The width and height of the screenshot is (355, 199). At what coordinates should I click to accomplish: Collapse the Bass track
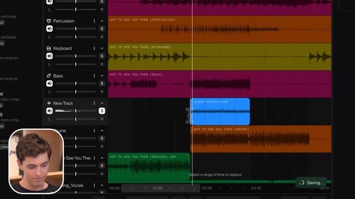point(102,76)
